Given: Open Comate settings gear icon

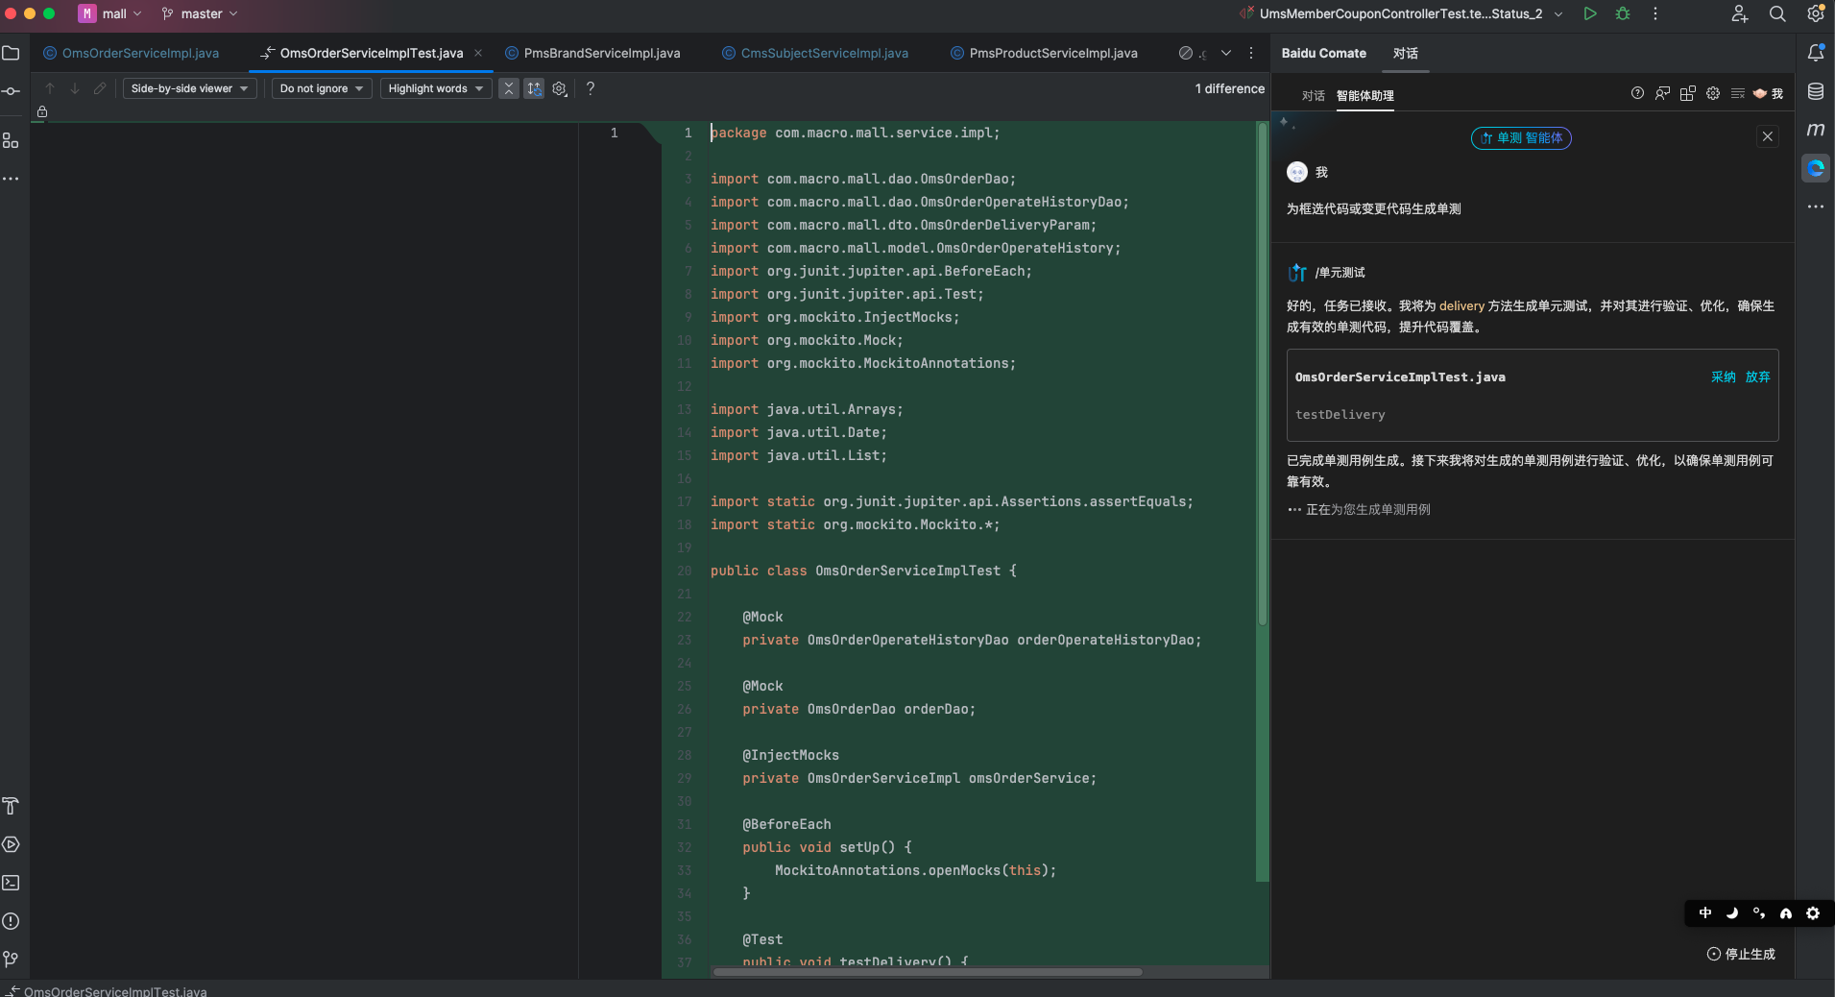Looking at the screenshot, I should pos(1713,93).
